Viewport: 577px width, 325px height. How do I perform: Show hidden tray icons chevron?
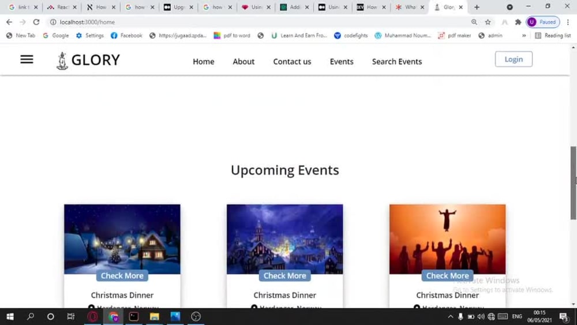click(x=451, y=316)
